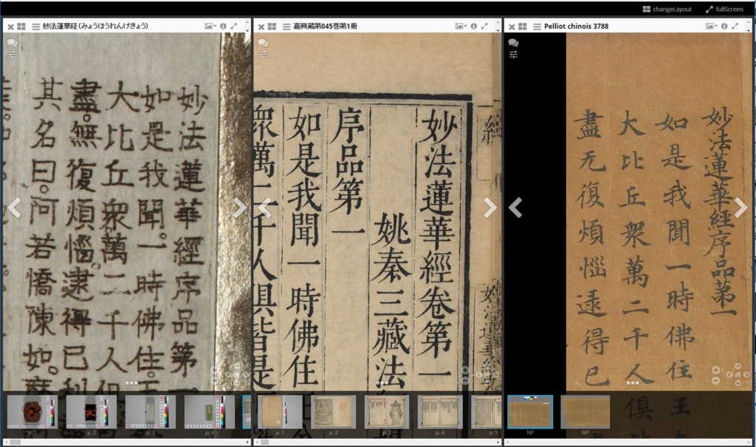Click the Pelliot chinois 3788 window title
Image resolution: width=756 pixels, height=447 pixels.
point(576,27)
